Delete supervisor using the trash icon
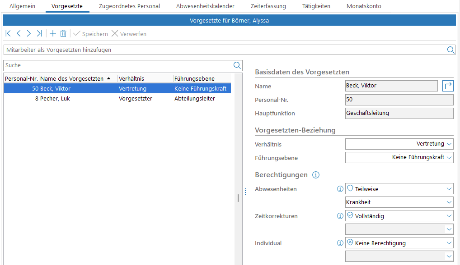This screenshot has height=265, width=460. [x=63, y=34]
